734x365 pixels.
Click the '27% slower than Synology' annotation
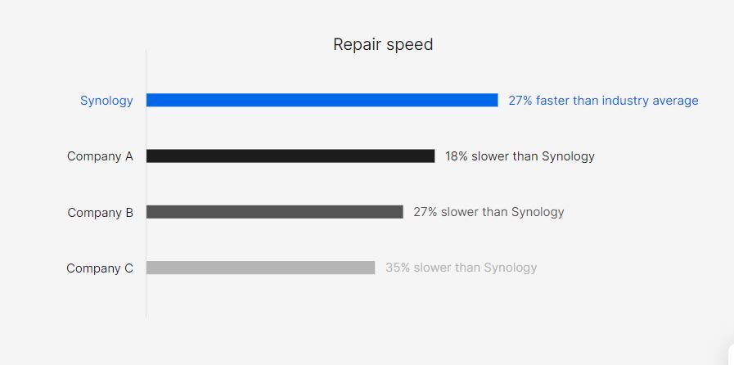(x=489, y=212)
